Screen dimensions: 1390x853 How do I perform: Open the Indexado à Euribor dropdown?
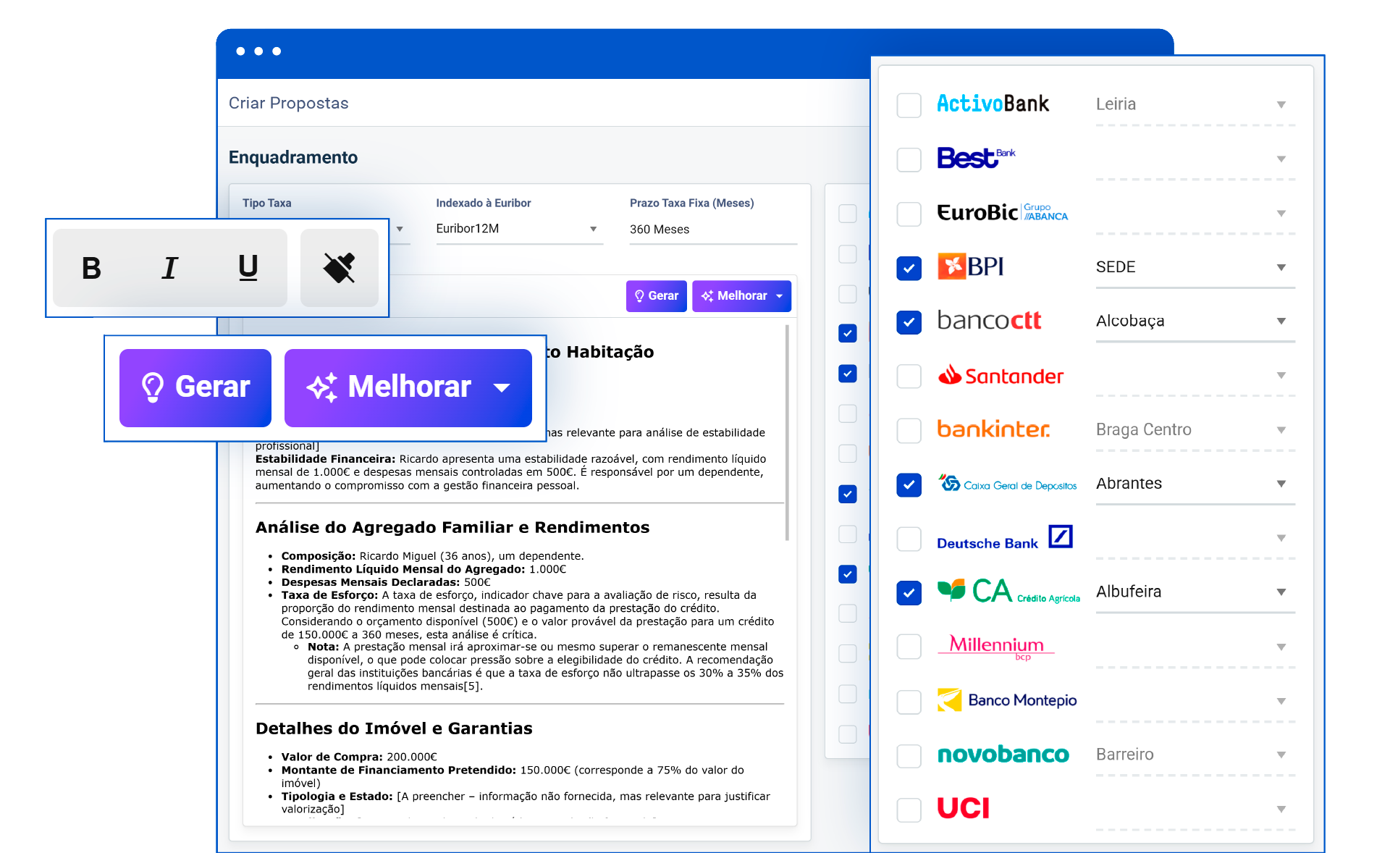(x=519, y=229)
